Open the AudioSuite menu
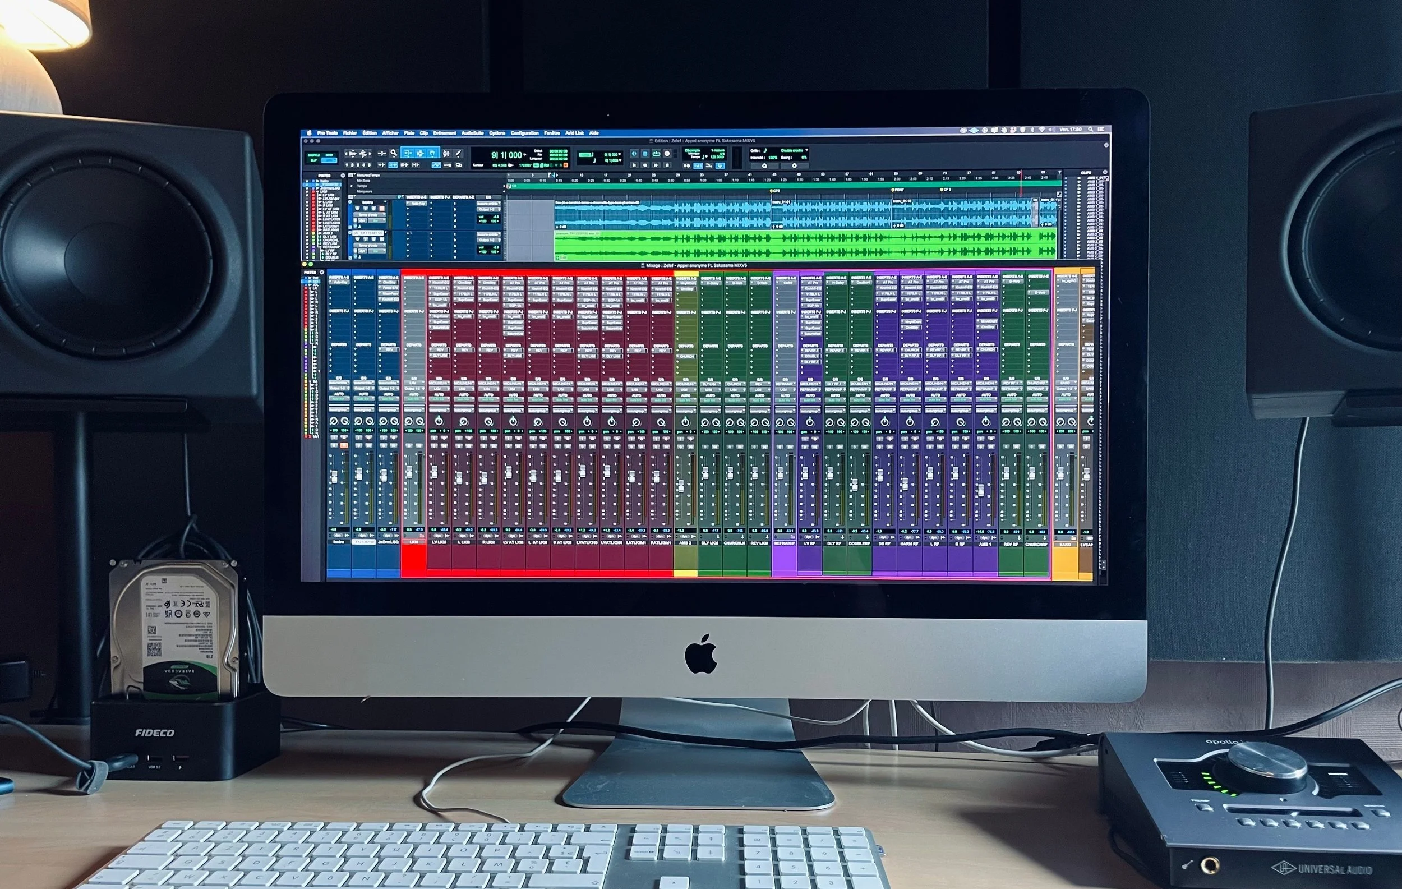 coord(472,133)
